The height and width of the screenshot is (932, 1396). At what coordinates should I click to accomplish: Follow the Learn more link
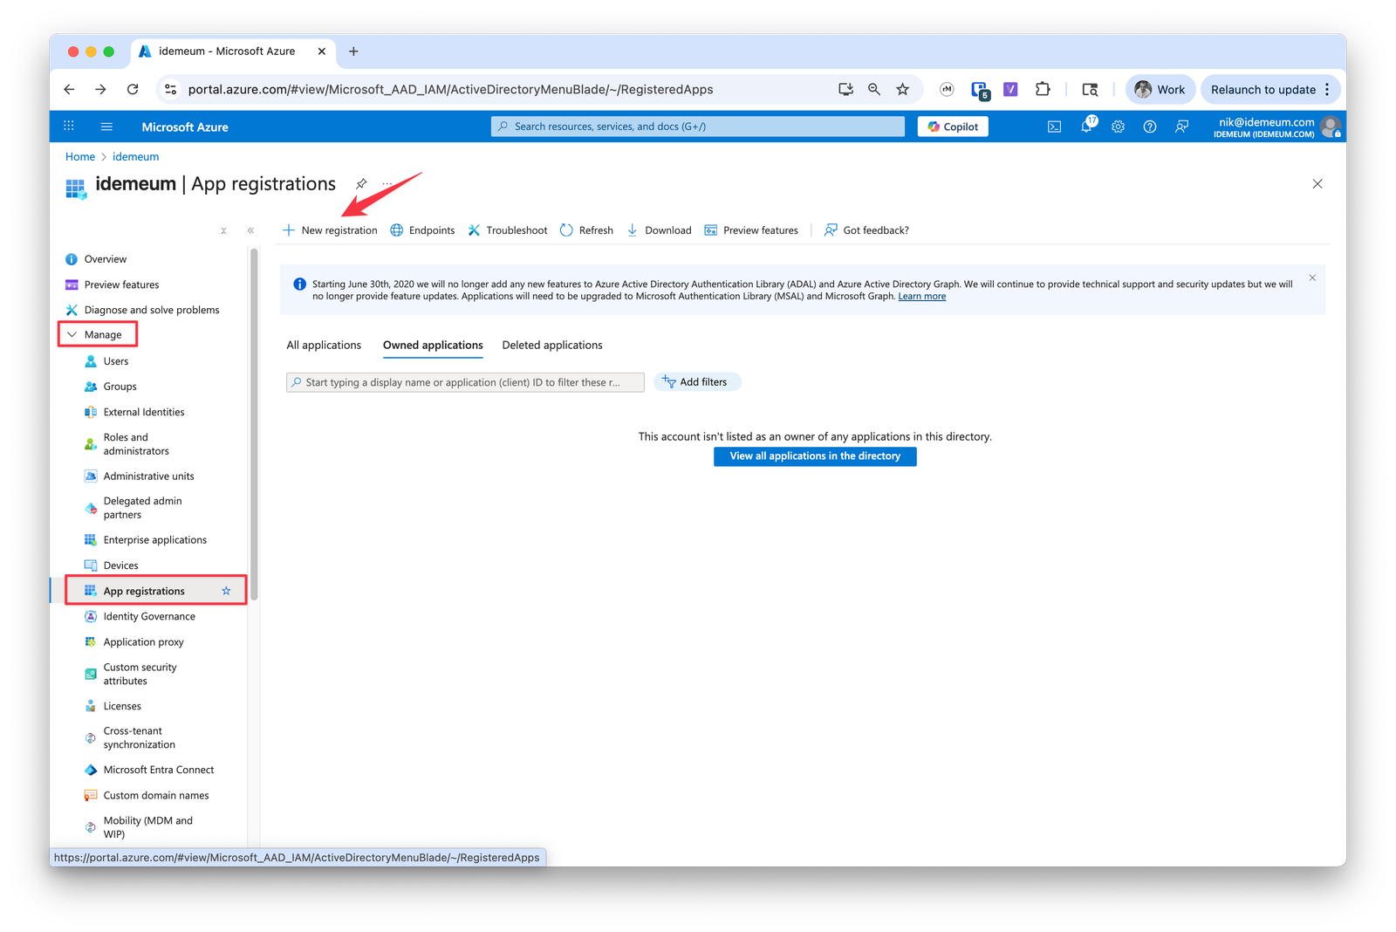(922, 297)
